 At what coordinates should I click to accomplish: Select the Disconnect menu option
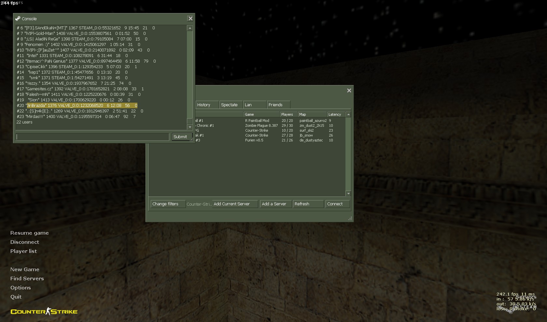(25, 242)
